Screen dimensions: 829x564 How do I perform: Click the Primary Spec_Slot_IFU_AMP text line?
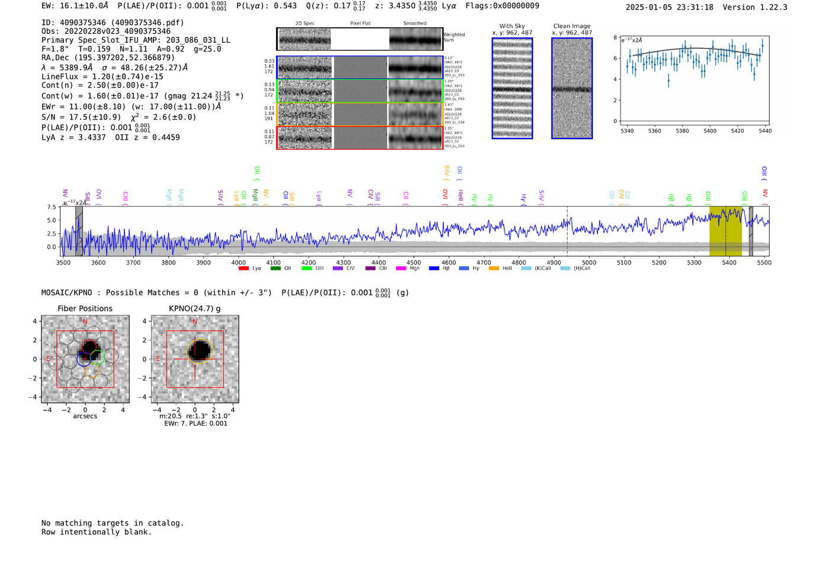pyautogui.click(x=136, y=40)
